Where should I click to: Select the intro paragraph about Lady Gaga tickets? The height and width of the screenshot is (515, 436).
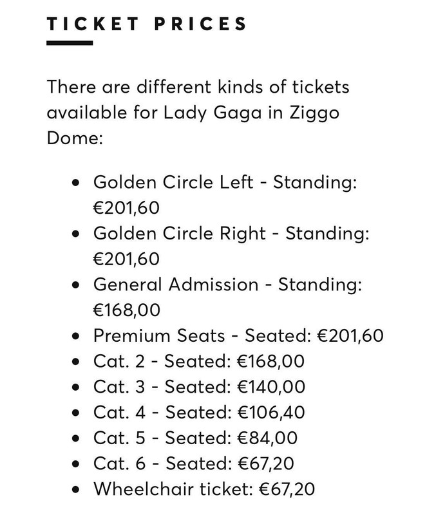pos(198,112)
